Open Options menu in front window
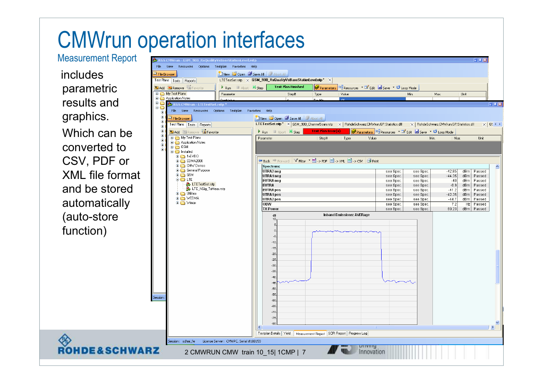The image size is (543, 384). [x=219, y=110]
